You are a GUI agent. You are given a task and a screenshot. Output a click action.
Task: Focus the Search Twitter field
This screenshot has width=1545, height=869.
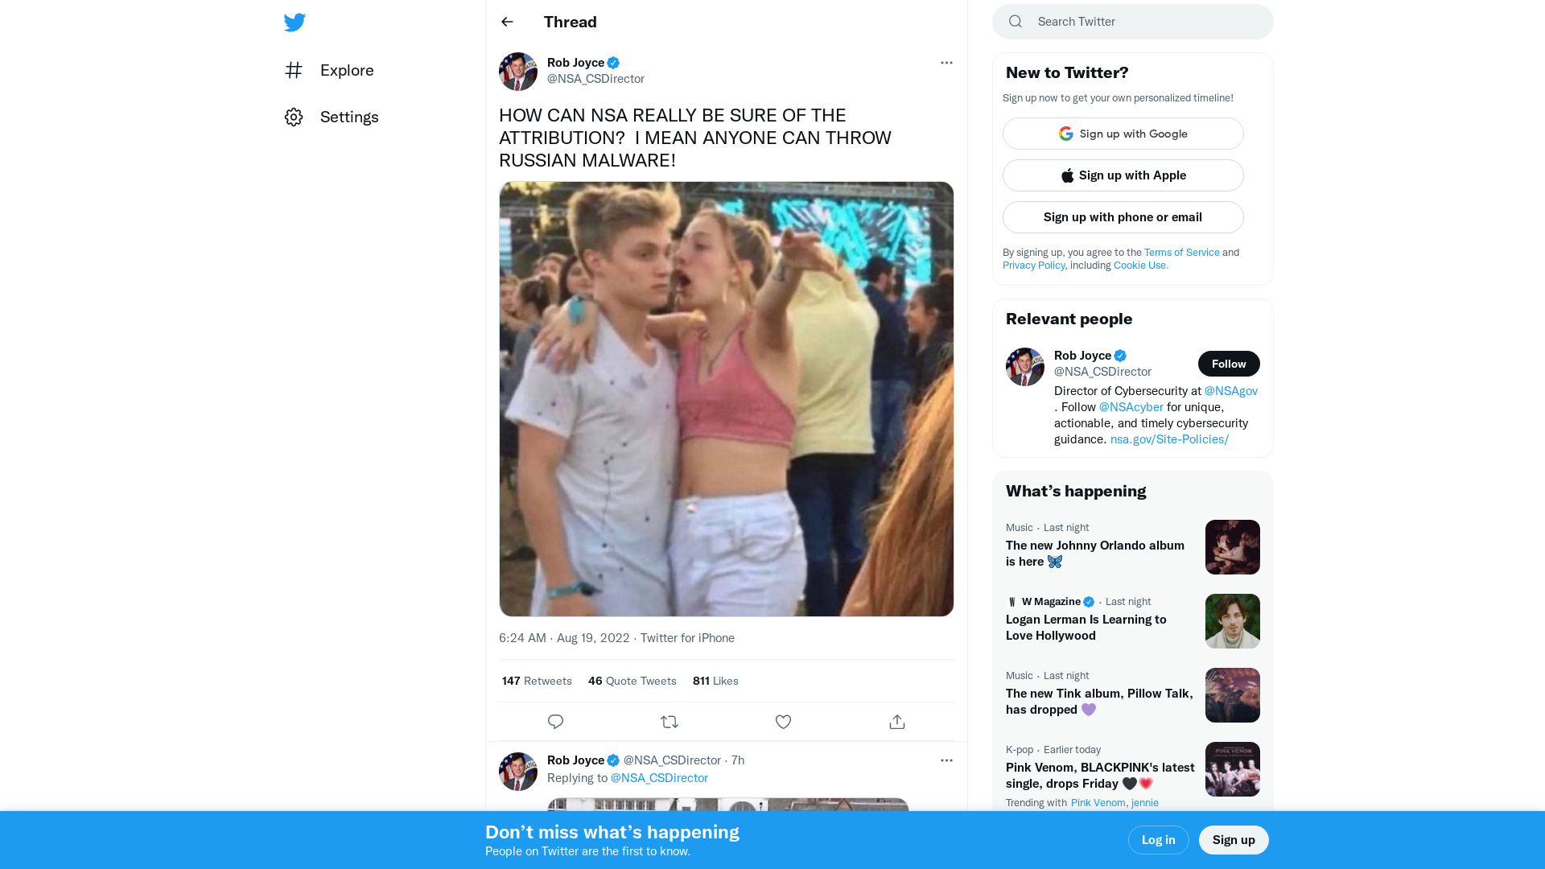click(x=1143, y=22)
